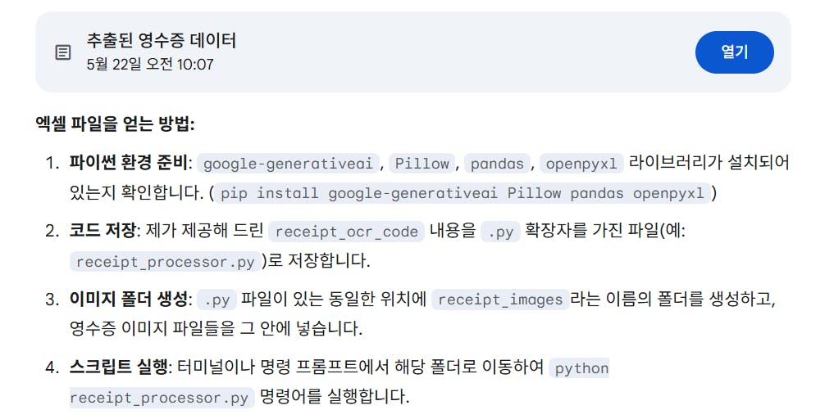834x419 pixels.
Task: Click the receipt_processor.py code in step 2
Action: click(x=165, y=262)
